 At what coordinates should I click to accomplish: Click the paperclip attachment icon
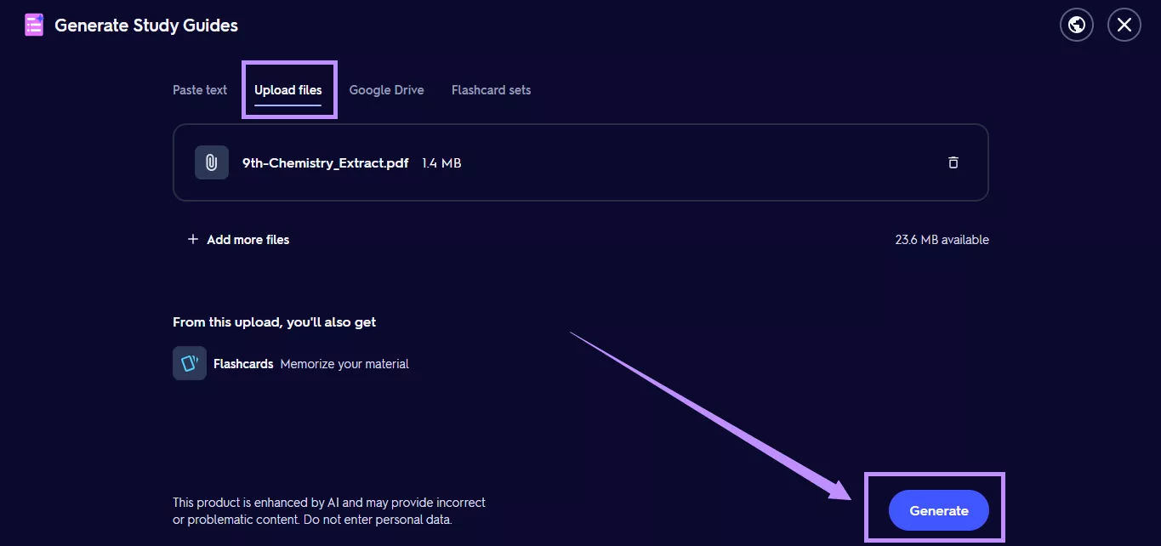point(212,162)
